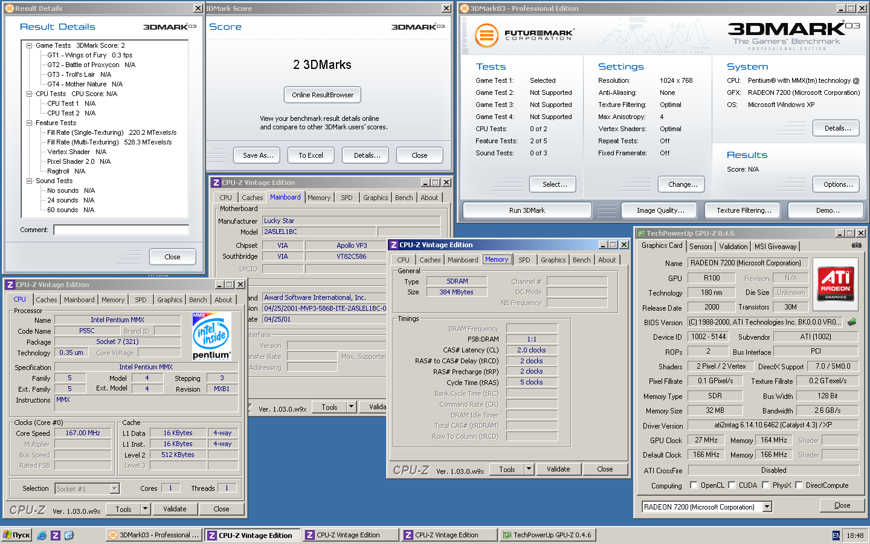Click the Close button in GPU-Z
Screen dimensions: 870x544
pyautogui.click(x=842, y=505)
